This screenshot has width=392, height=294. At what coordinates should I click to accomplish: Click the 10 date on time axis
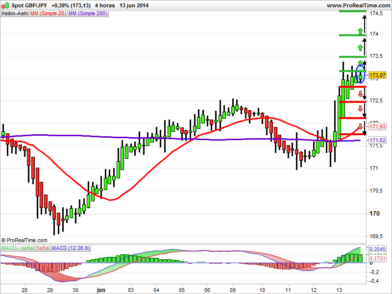click(262, 290)
